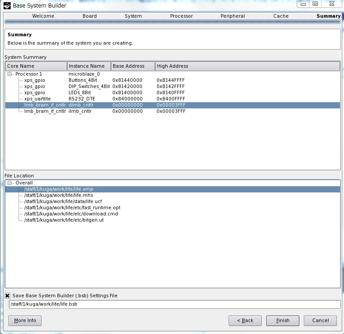Select the life.mhs file path
Viewport: 344px width, 334px height.
[x=58, y=195]
